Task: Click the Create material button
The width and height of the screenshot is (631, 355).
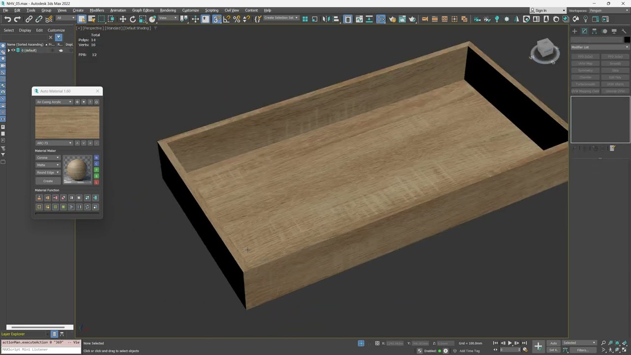Action: pos(48,181)
